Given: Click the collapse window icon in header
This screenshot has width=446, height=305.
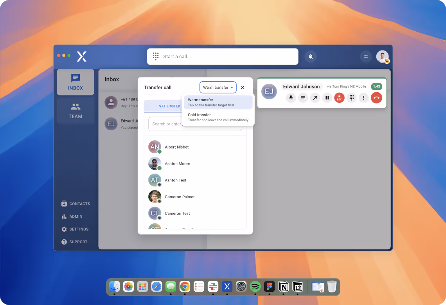Looking at the screenshot, I should pos(366,57).
